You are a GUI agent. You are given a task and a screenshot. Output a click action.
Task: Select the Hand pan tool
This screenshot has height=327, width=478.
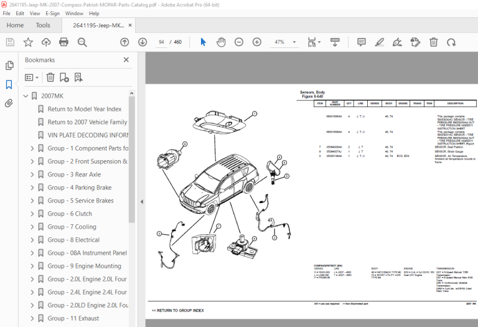(x=221, y=42)
